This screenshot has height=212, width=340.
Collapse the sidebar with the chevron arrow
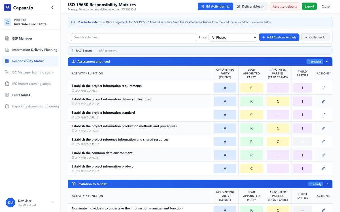click(x=52, y=8)
